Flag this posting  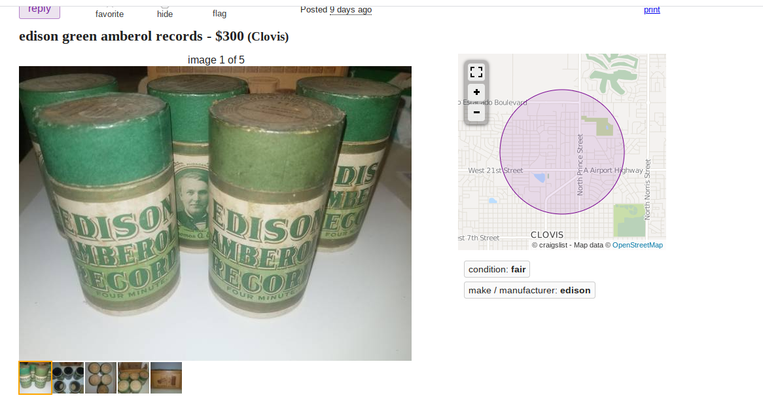[219, 12]
